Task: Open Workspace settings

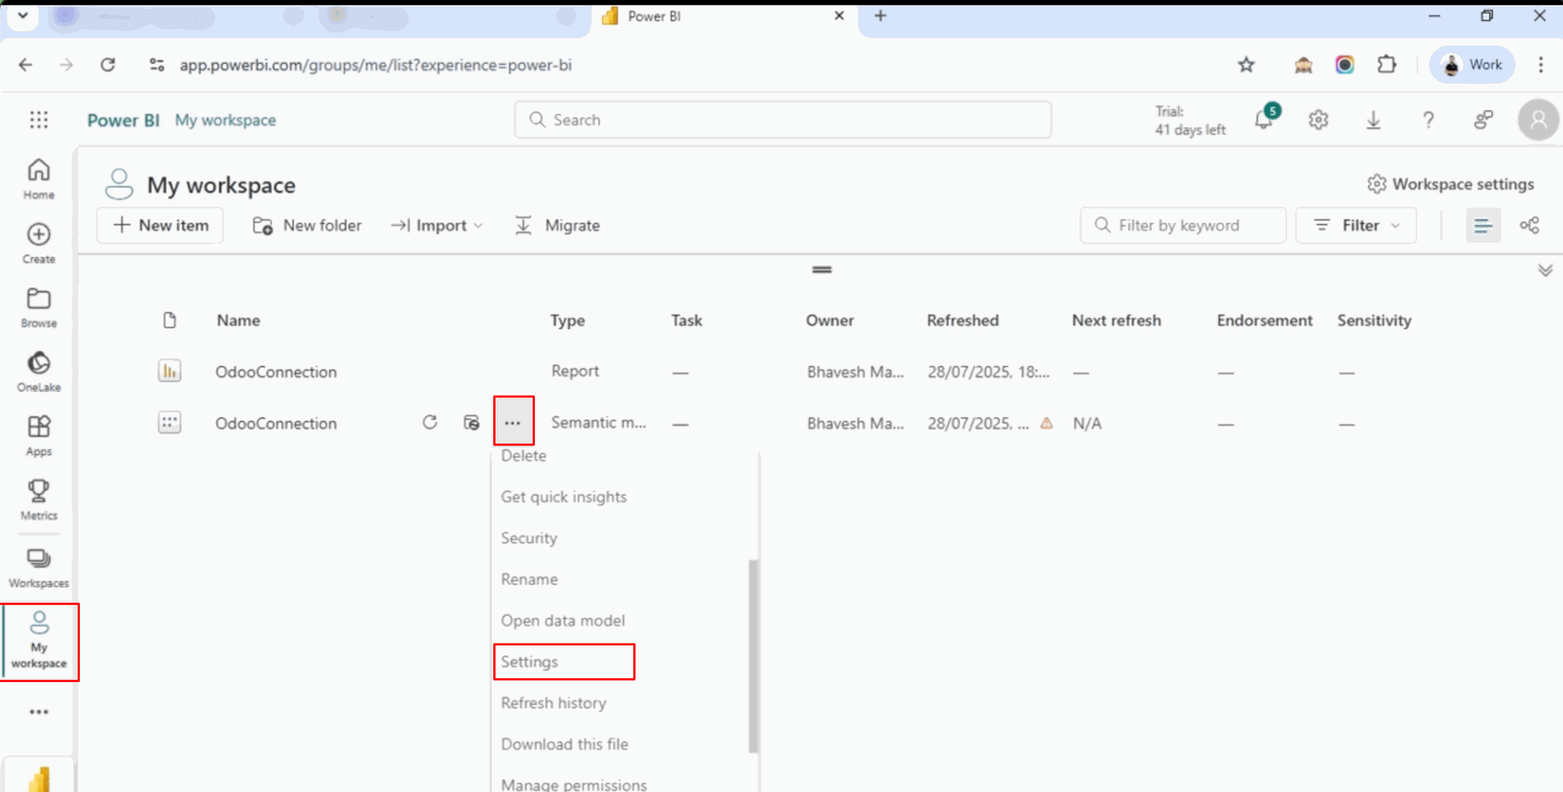Action: (1451, 184)
